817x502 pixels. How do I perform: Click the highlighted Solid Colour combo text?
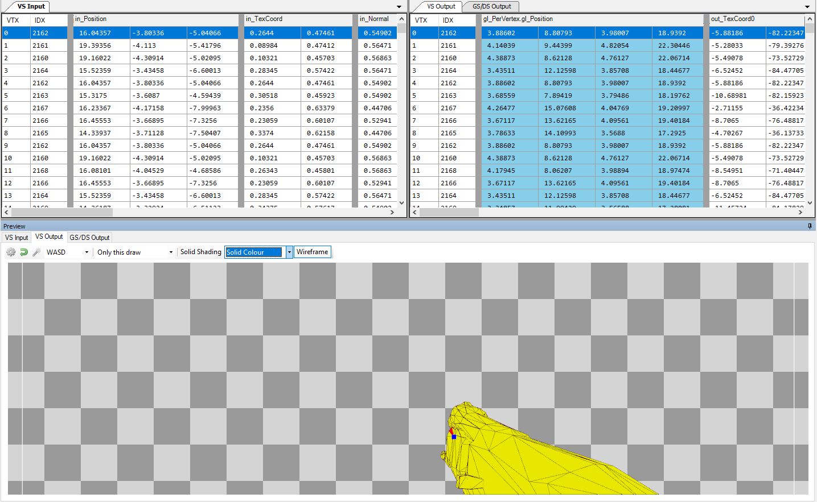pos(254,252)
